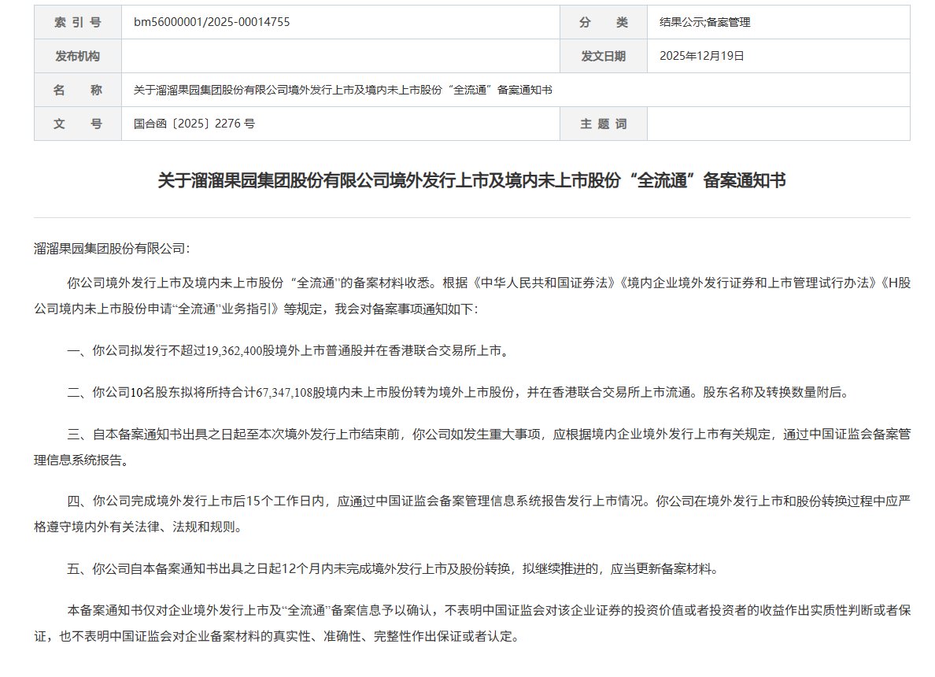935x677 pixels.
Task: Click item 一 about 19,362,400 shares
Action: (x=289, y=351)
